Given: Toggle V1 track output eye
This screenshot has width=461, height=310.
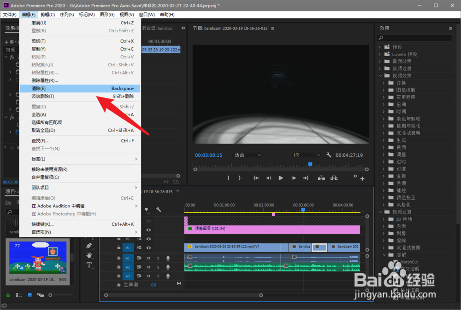Looking at the screenshot, I should [149, 247].
